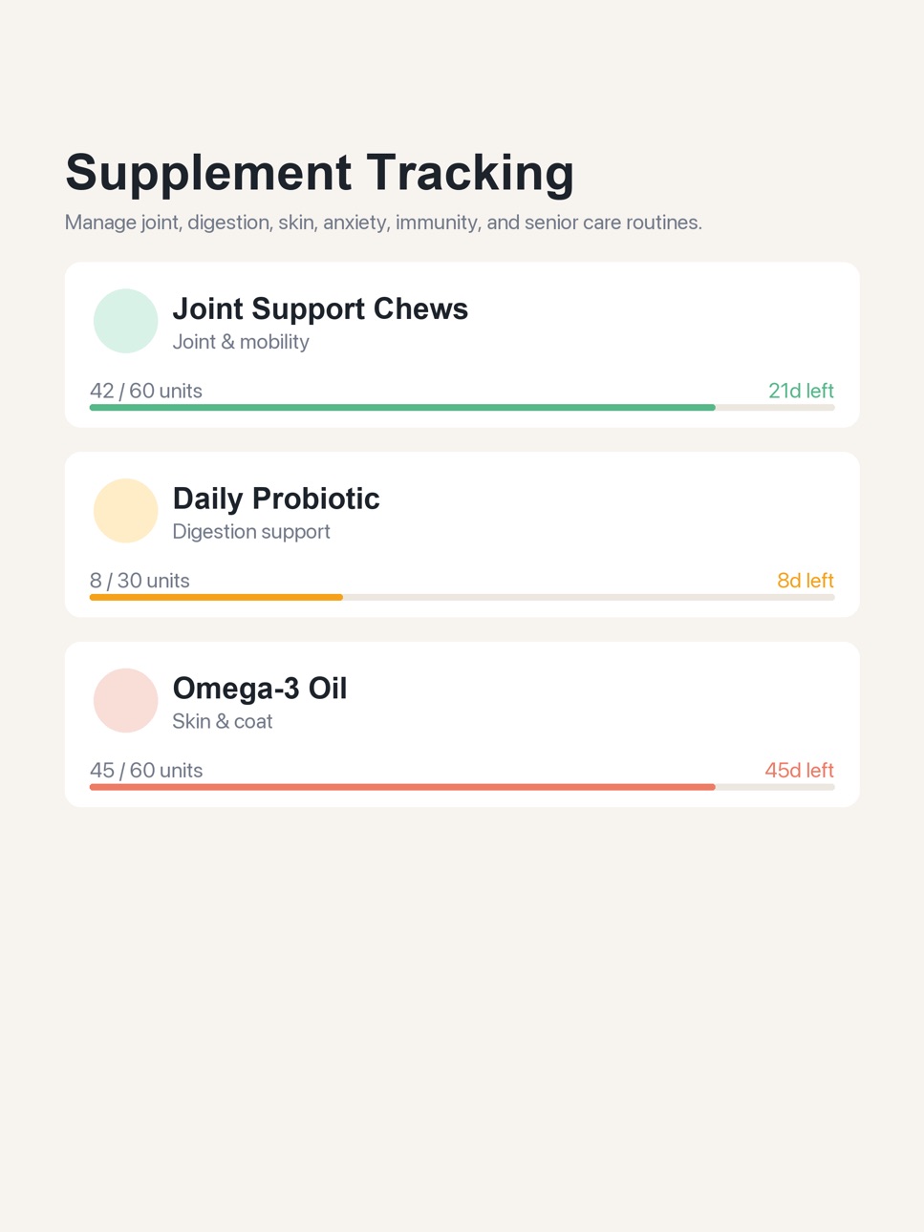The height and width of the screenshot is (1232, 924).
Task: Click the Manage joint, digestion description text
Action: 383,223
